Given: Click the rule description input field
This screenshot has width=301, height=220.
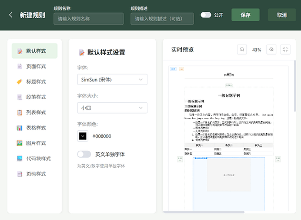Looking at the screenshot, I should point(162,19).
